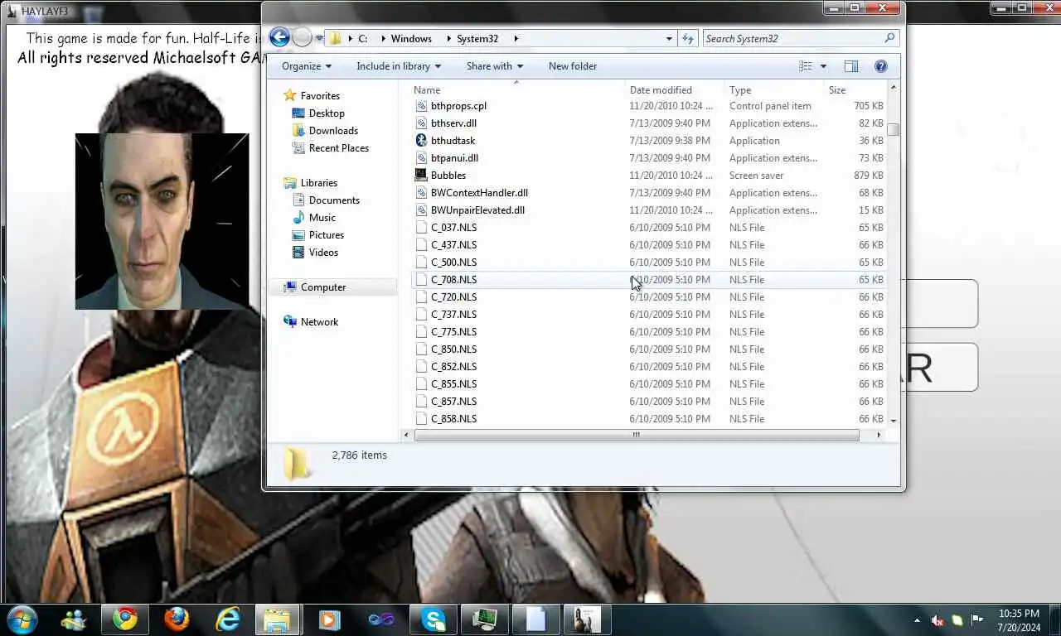Select Network in the navigation pane
The image size is (1061, 636).
click(x=319, y=322)
